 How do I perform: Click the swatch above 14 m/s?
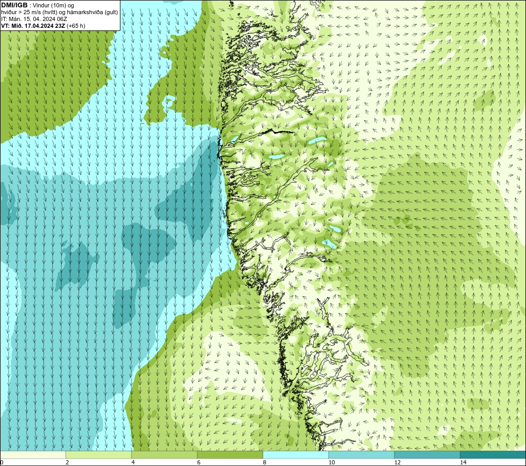pos(493,454)
